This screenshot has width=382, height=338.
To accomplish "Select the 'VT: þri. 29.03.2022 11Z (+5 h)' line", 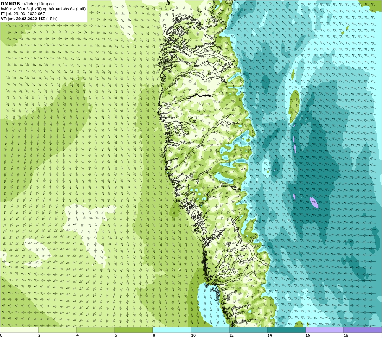I will coord(29,19).
